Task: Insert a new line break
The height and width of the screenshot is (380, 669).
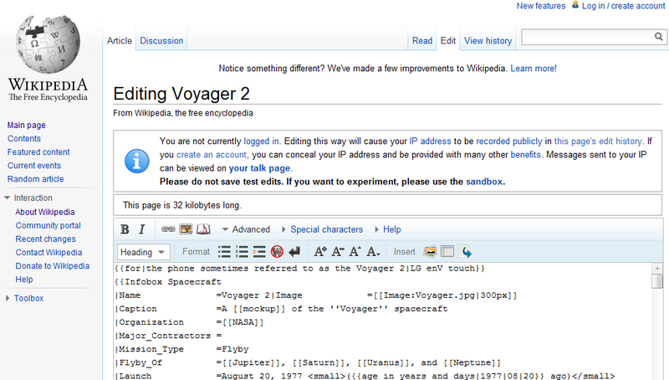Action: (294, 252)
